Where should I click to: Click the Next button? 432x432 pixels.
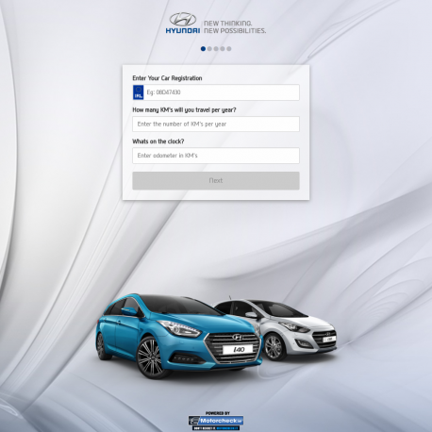click(x=216, y=180)
